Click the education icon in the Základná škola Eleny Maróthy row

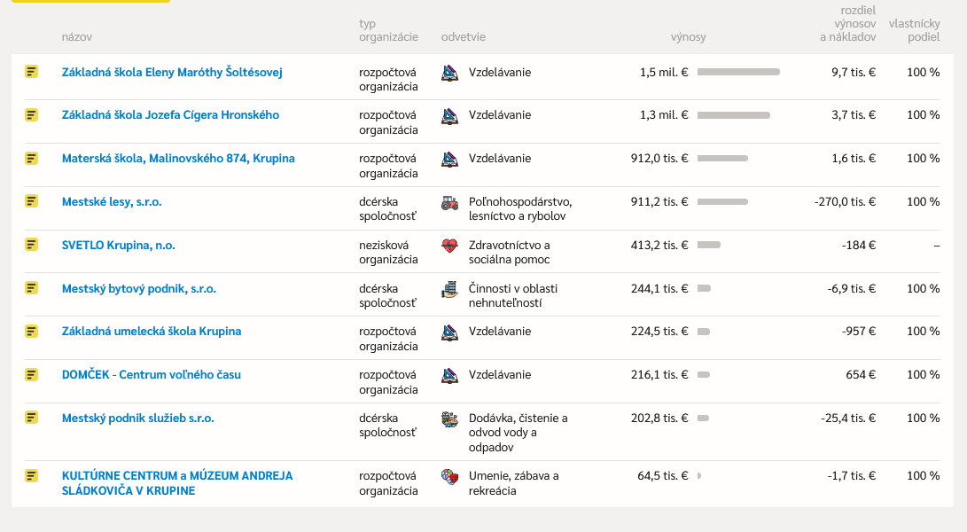(449, 73)
